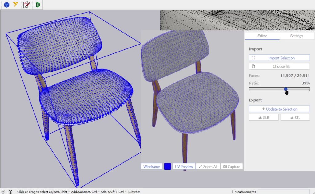
Task: Click the info circle status bar icon
Action: click(10, 192)
